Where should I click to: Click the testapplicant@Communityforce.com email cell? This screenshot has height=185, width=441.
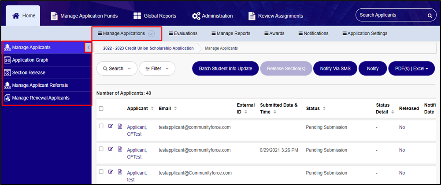click(x=195, y=173)
